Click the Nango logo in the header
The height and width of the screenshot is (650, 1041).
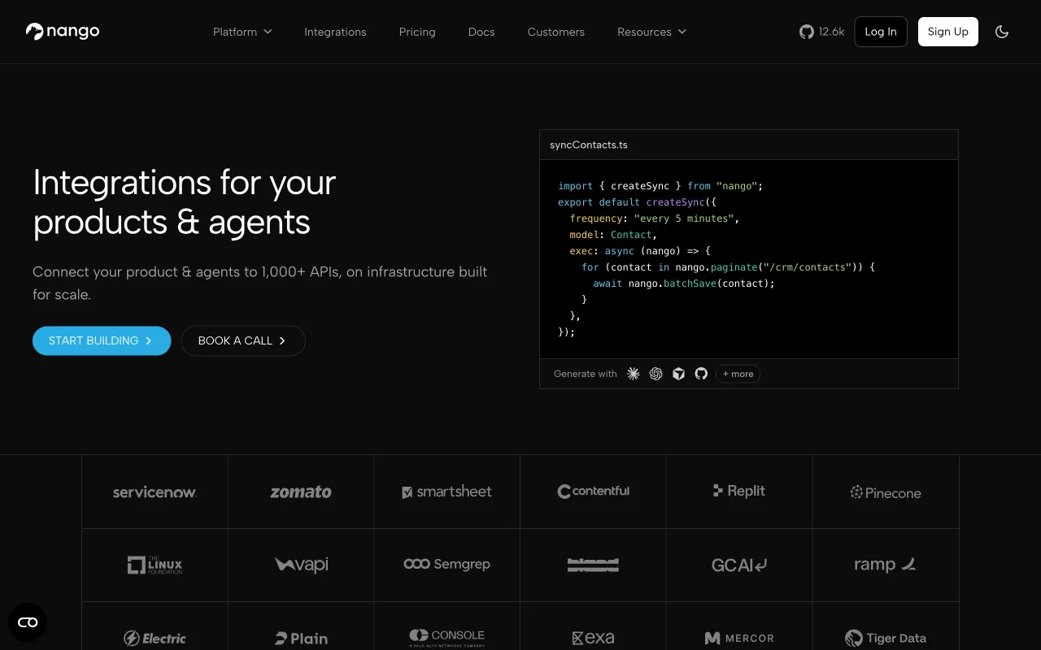point(63,32)
